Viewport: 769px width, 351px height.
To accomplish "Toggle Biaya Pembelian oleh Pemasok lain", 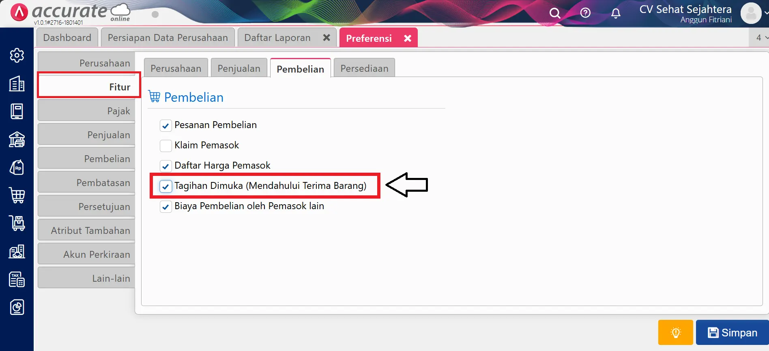I will coord(165,206).
